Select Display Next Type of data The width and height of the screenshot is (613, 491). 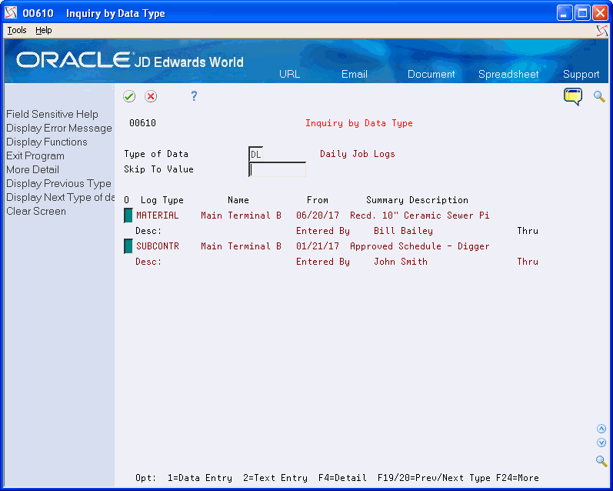[60, 197]
